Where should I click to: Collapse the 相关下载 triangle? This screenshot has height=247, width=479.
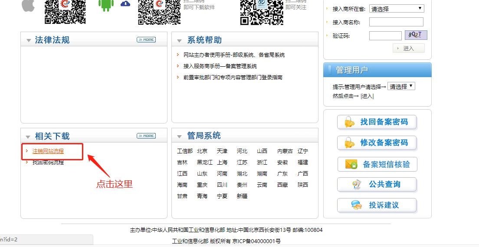pos(28,137)
